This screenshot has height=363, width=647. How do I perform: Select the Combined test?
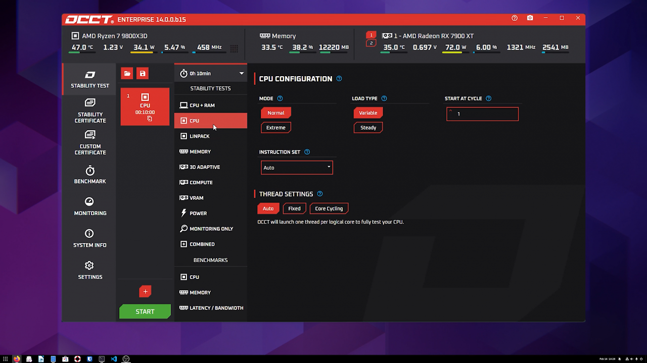coord(211,244)
